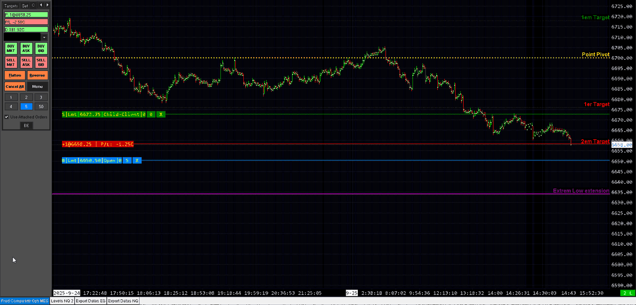Reverse the current position

pyautogui.click(x=37, y=75)
